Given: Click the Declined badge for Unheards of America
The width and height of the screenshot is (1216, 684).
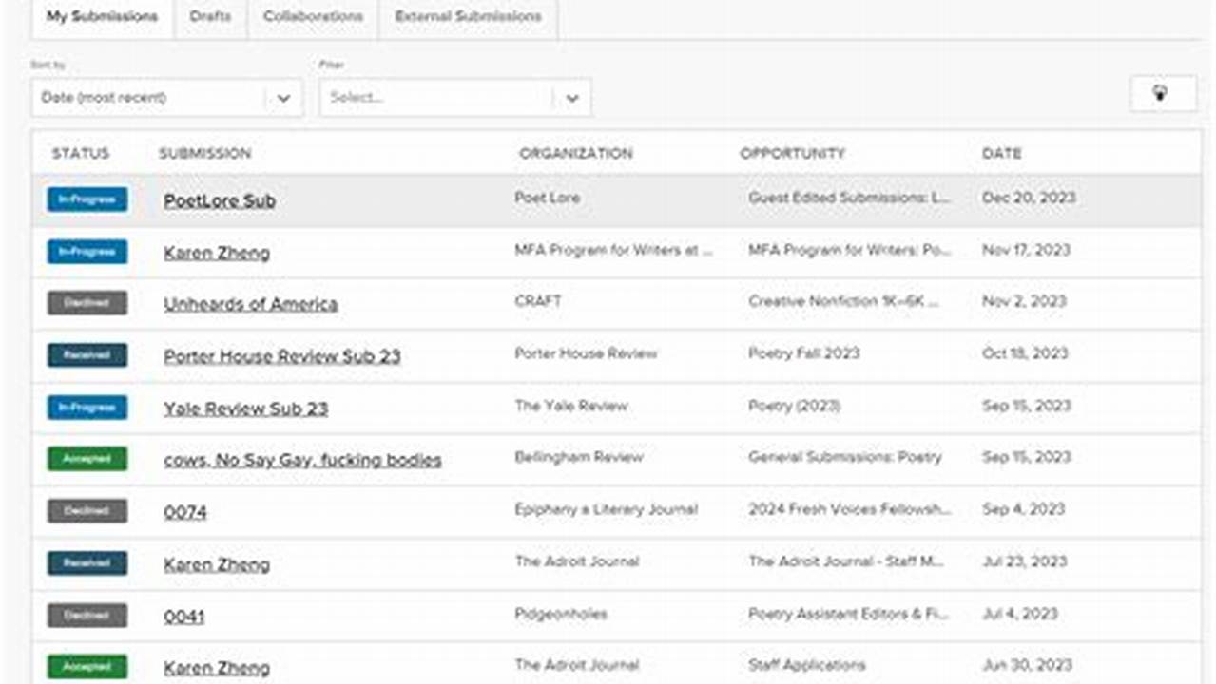Looking at the screenshot, I should click(87, 302).
